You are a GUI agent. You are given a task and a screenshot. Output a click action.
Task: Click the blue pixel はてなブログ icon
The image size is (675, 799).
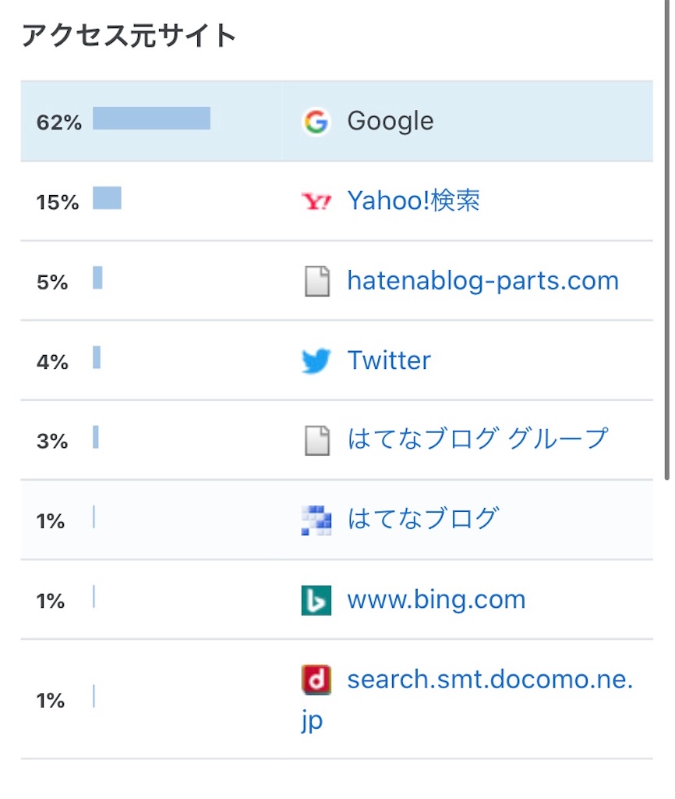click(316, 520)
